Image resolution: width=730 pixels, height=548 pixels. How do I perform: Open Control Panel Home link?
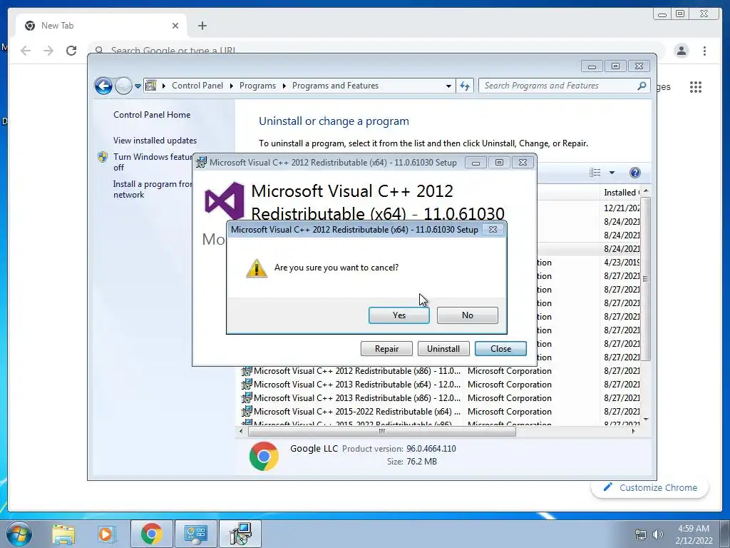(x=152, y=115)
